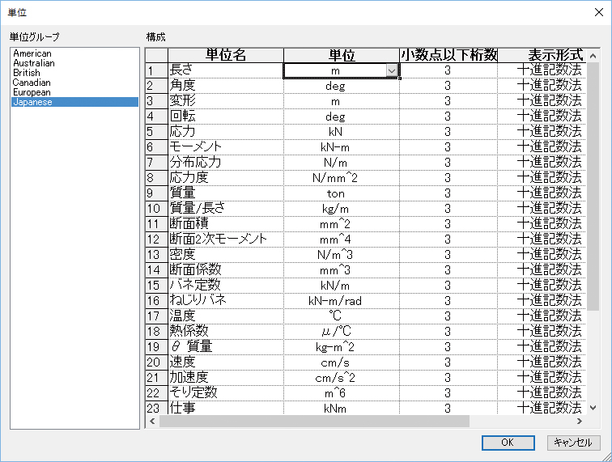Select the kNm unit cell for 仕事
Screen dimensions: 612x462
click(x=342, y=408)
